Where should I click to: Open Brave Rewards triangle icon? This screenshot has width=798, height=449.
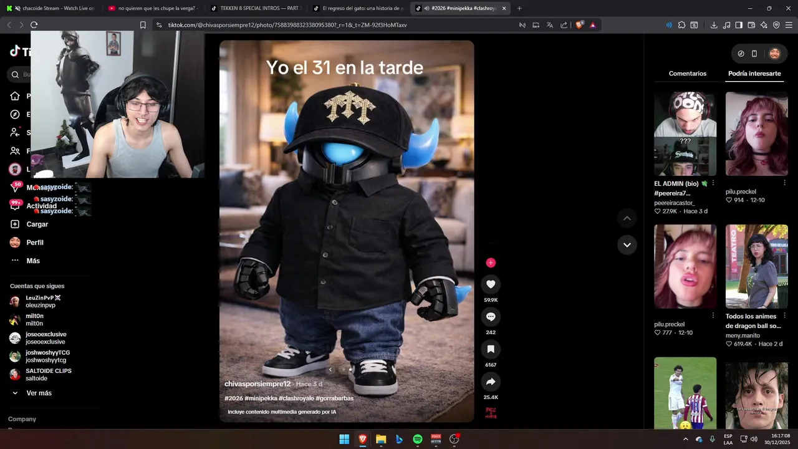point(592,25)
